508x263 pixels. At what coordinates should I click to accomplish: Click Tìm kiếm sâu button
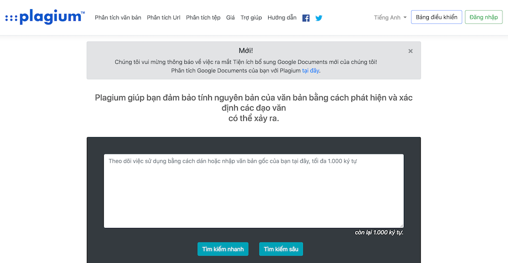[281, 249]
